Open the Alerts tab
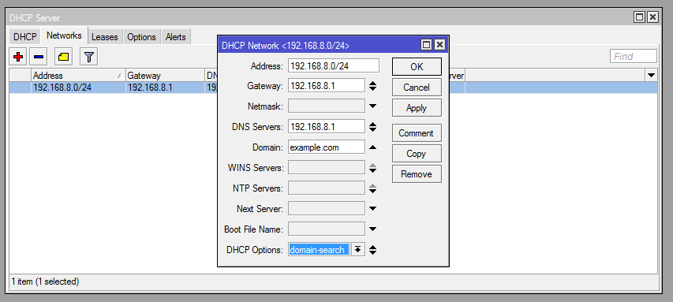This screenshot has height=302, width=673. (x=175, y=37)
